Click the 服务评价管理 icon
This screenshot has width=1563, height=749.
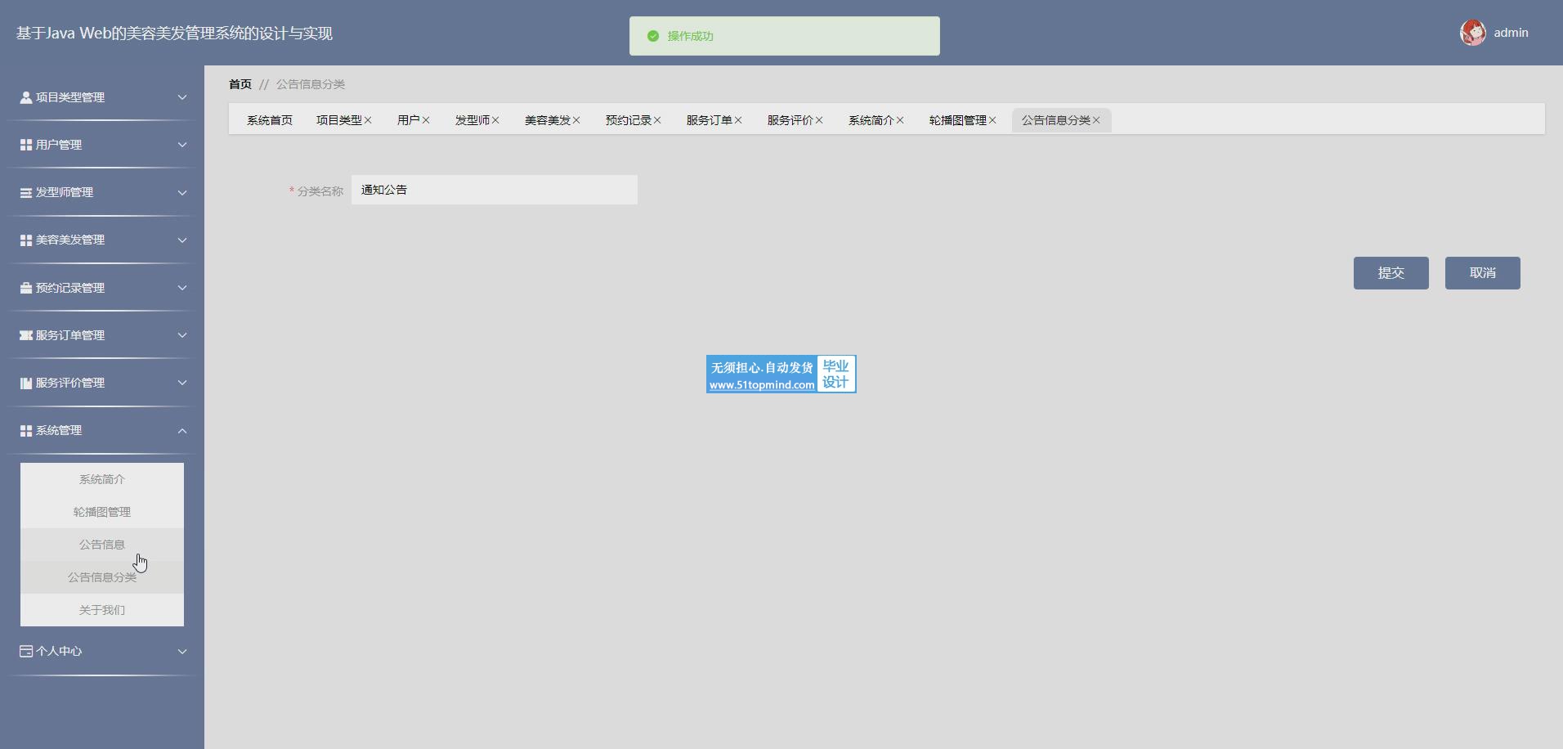point(26,383)
